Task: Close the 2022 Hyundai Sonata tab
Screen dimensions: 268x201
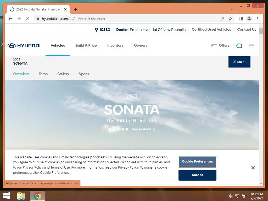Action: [65, 9]
